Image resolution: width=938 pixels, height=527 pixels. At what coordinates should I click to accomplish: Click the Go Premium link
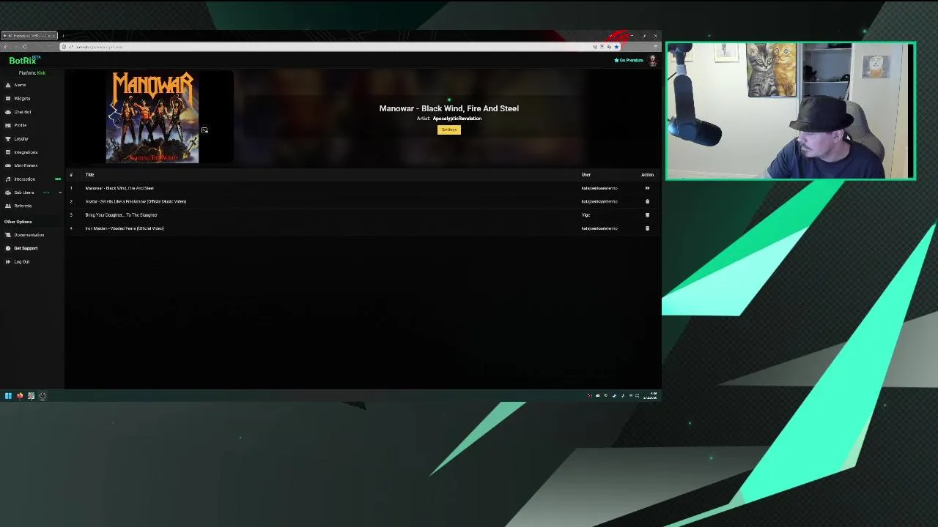pyautogui.click(x=629, y=61)
